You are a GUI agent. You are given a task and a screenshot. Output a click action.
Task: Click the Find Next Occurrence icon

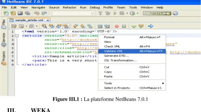point(59,26)
